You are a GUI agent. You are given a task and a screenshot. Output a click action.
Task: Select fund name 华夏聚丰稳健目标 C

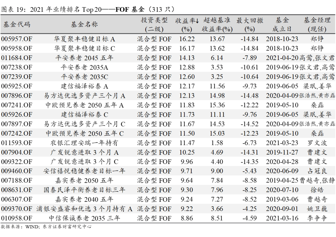click(84, 49)
